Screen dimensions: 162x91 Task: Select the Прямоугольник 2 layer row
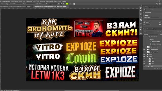(152, 50)
